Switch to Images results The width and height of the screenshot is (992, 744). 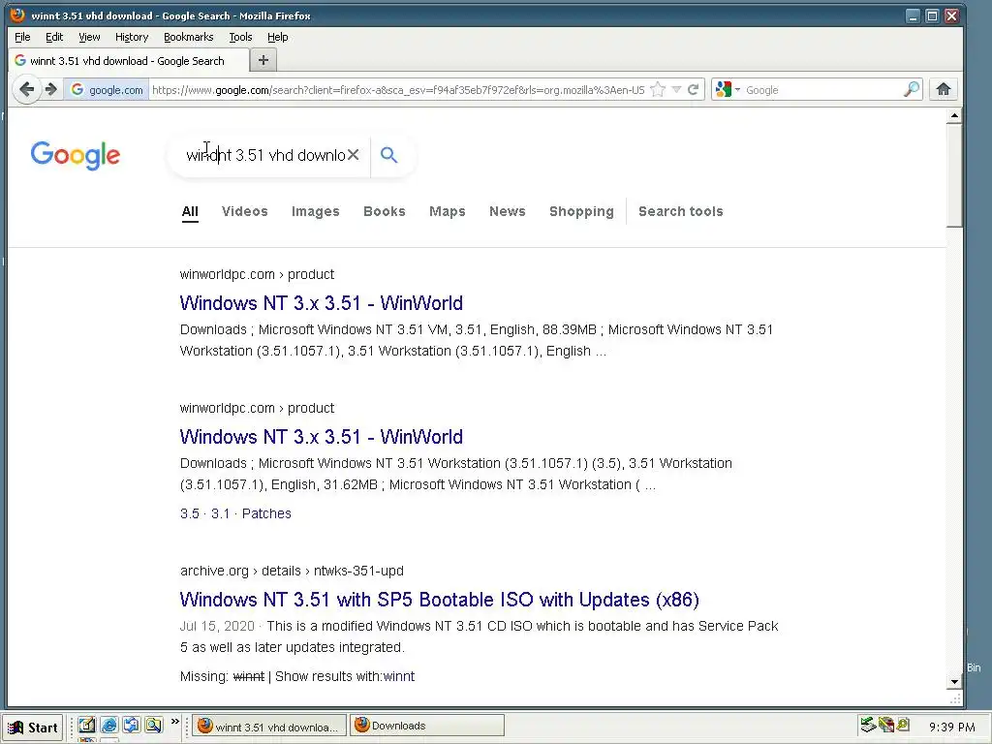pos(315,211)
